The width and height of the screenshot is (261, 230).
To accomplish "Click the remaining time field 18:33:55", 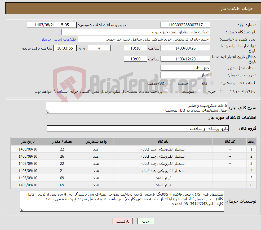I will pyautogui.click(x=65, y=48).
